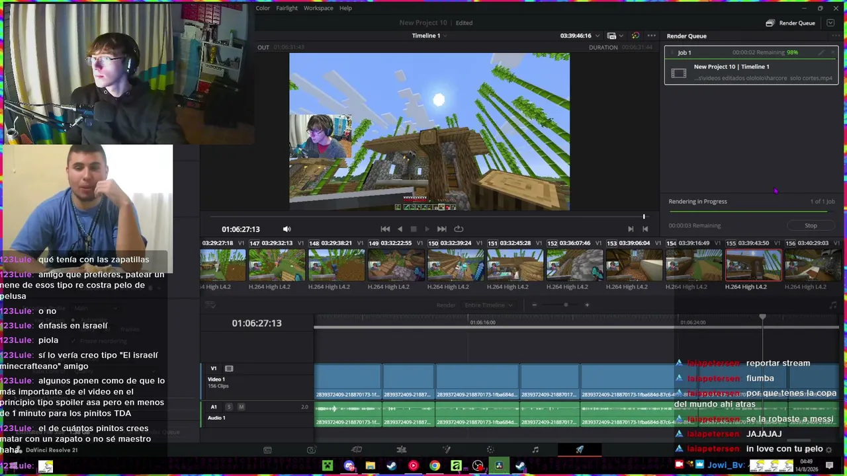Switch to the Edit page icon
The width and height of the screenshot is (847, 476).
pyautogui.click(x=357, y=450)
